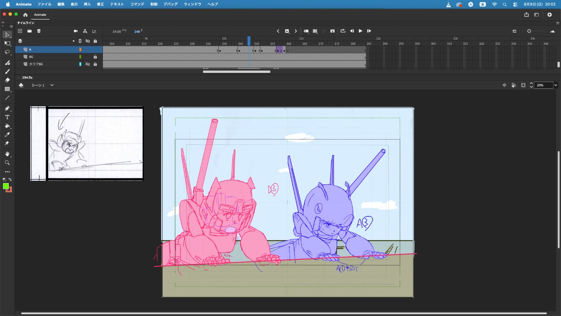The width and height of the screenshot is (561, 316).
Task: Click the share/export icon at top right
Action: click(526, 14)
